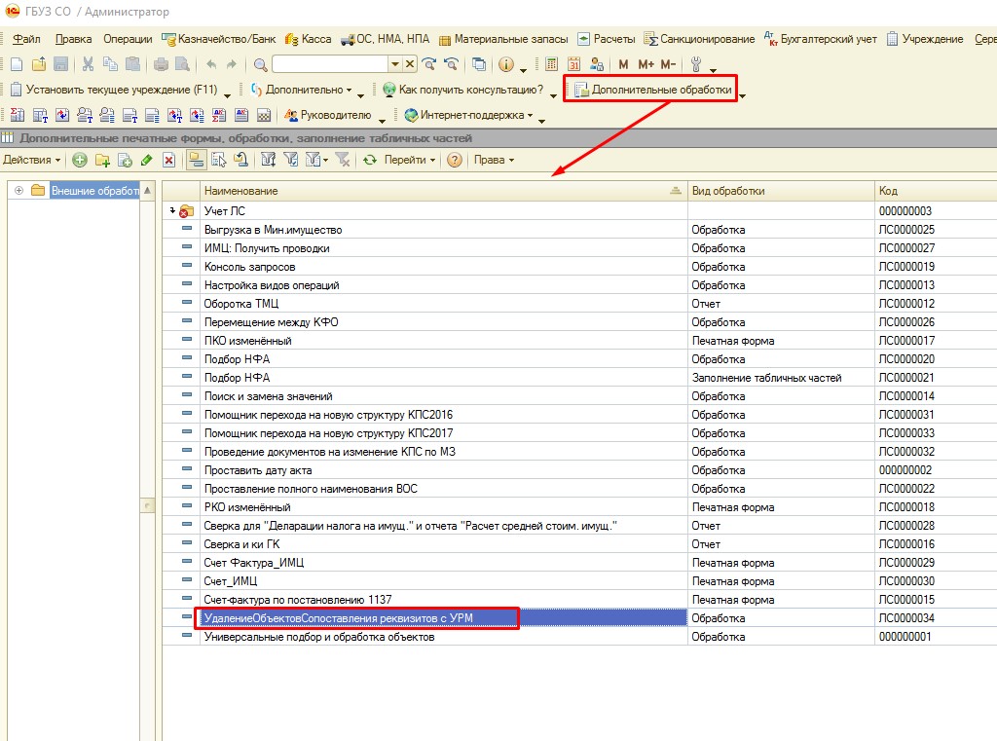Open the calendar icon in the toolbar
Screen dimensions: 997x741
click(x=573, y=64)
